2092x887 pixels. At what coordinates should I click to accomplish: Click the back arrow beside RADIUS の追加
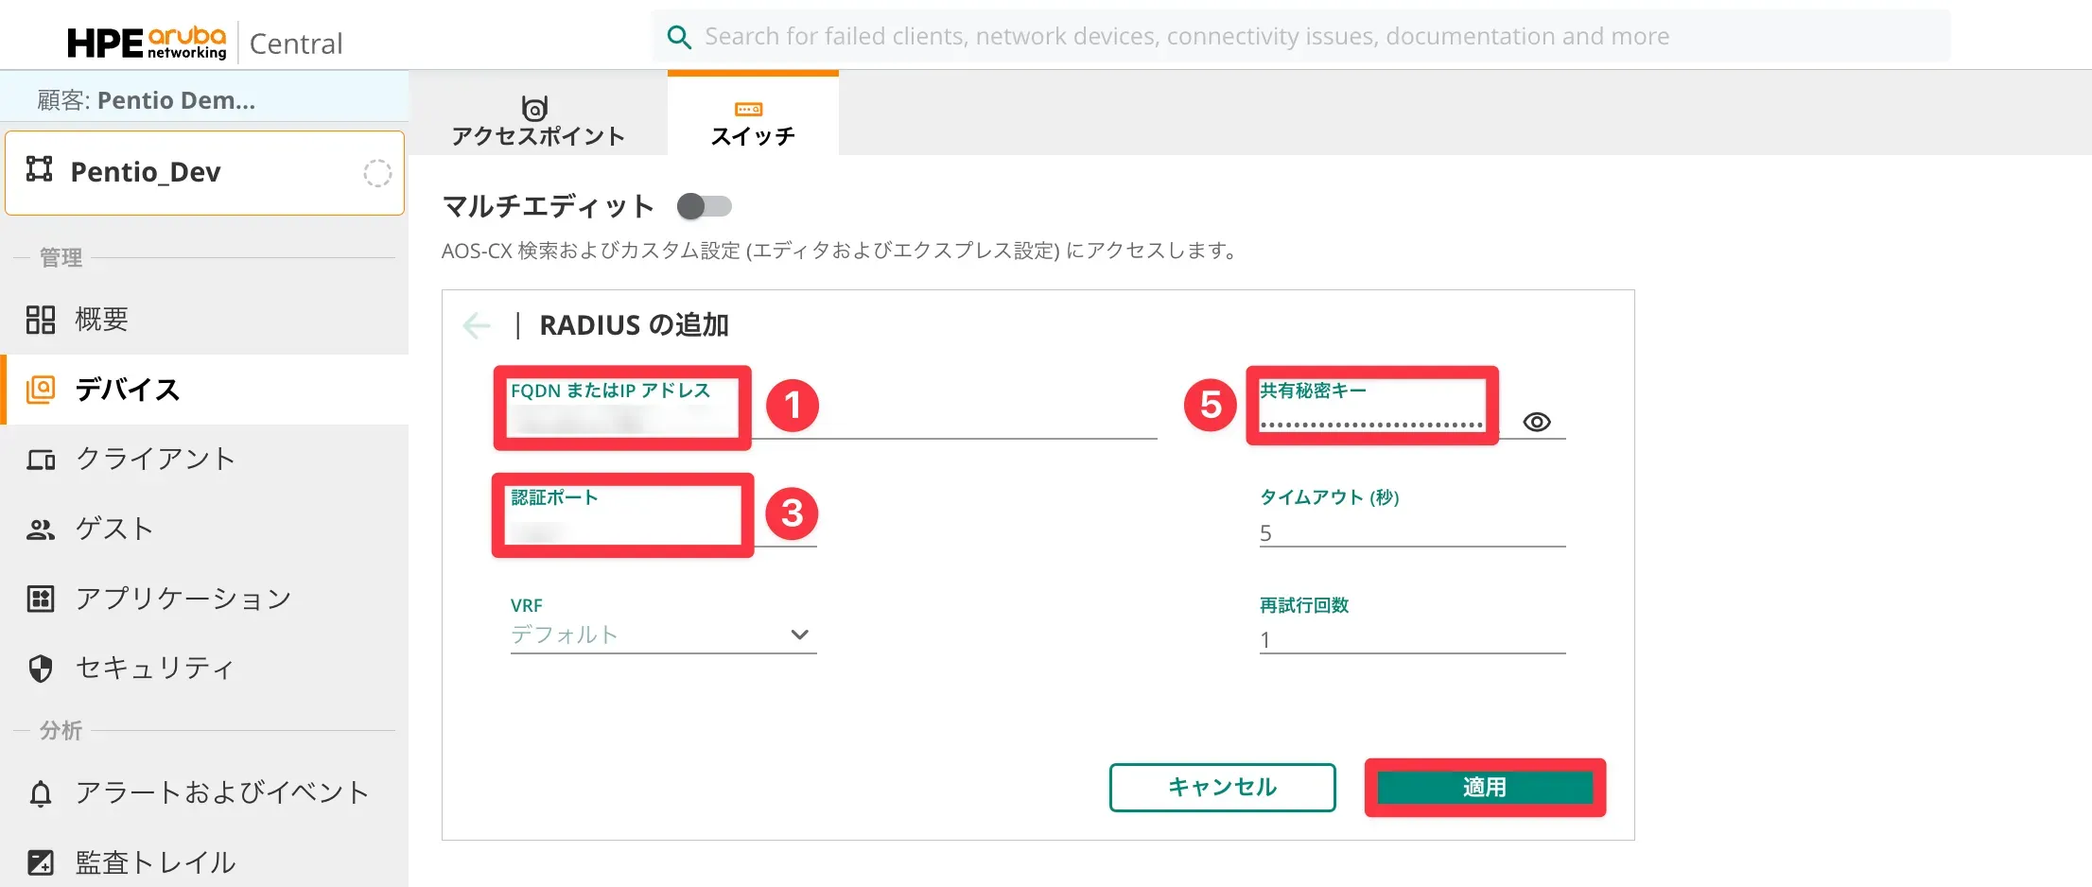[477, 325]
